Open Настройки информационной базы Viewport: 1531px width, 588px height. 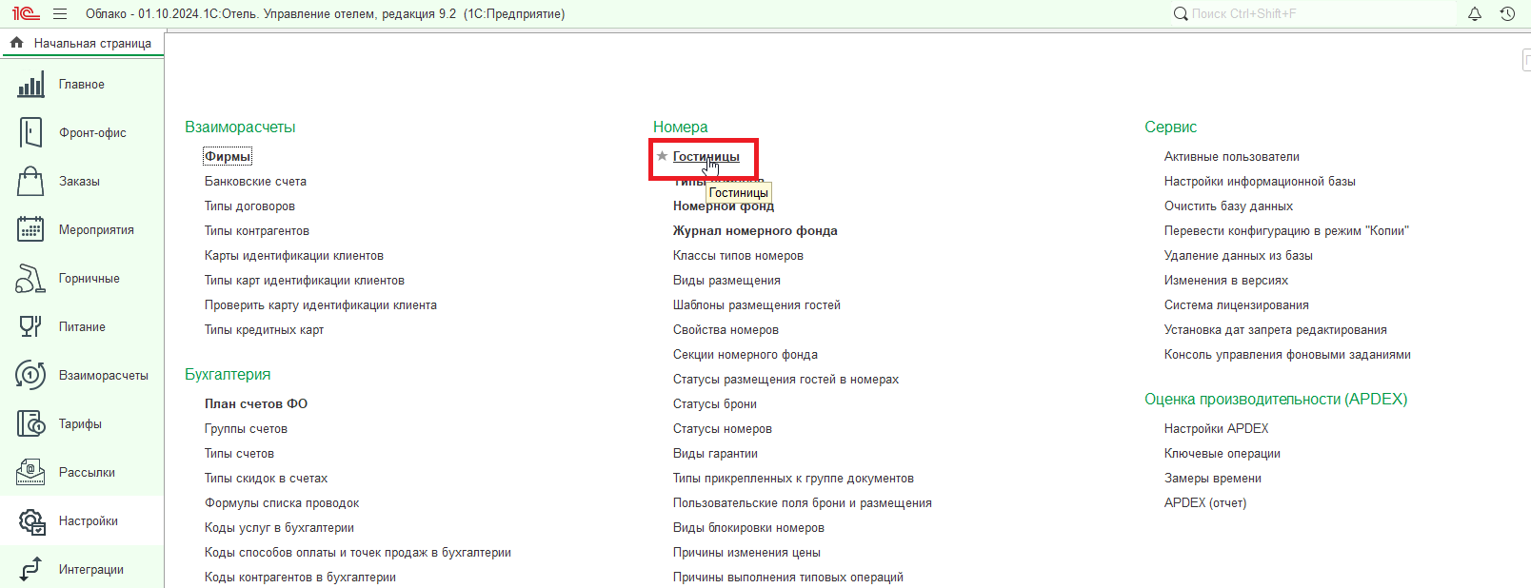coord(1260,182)
